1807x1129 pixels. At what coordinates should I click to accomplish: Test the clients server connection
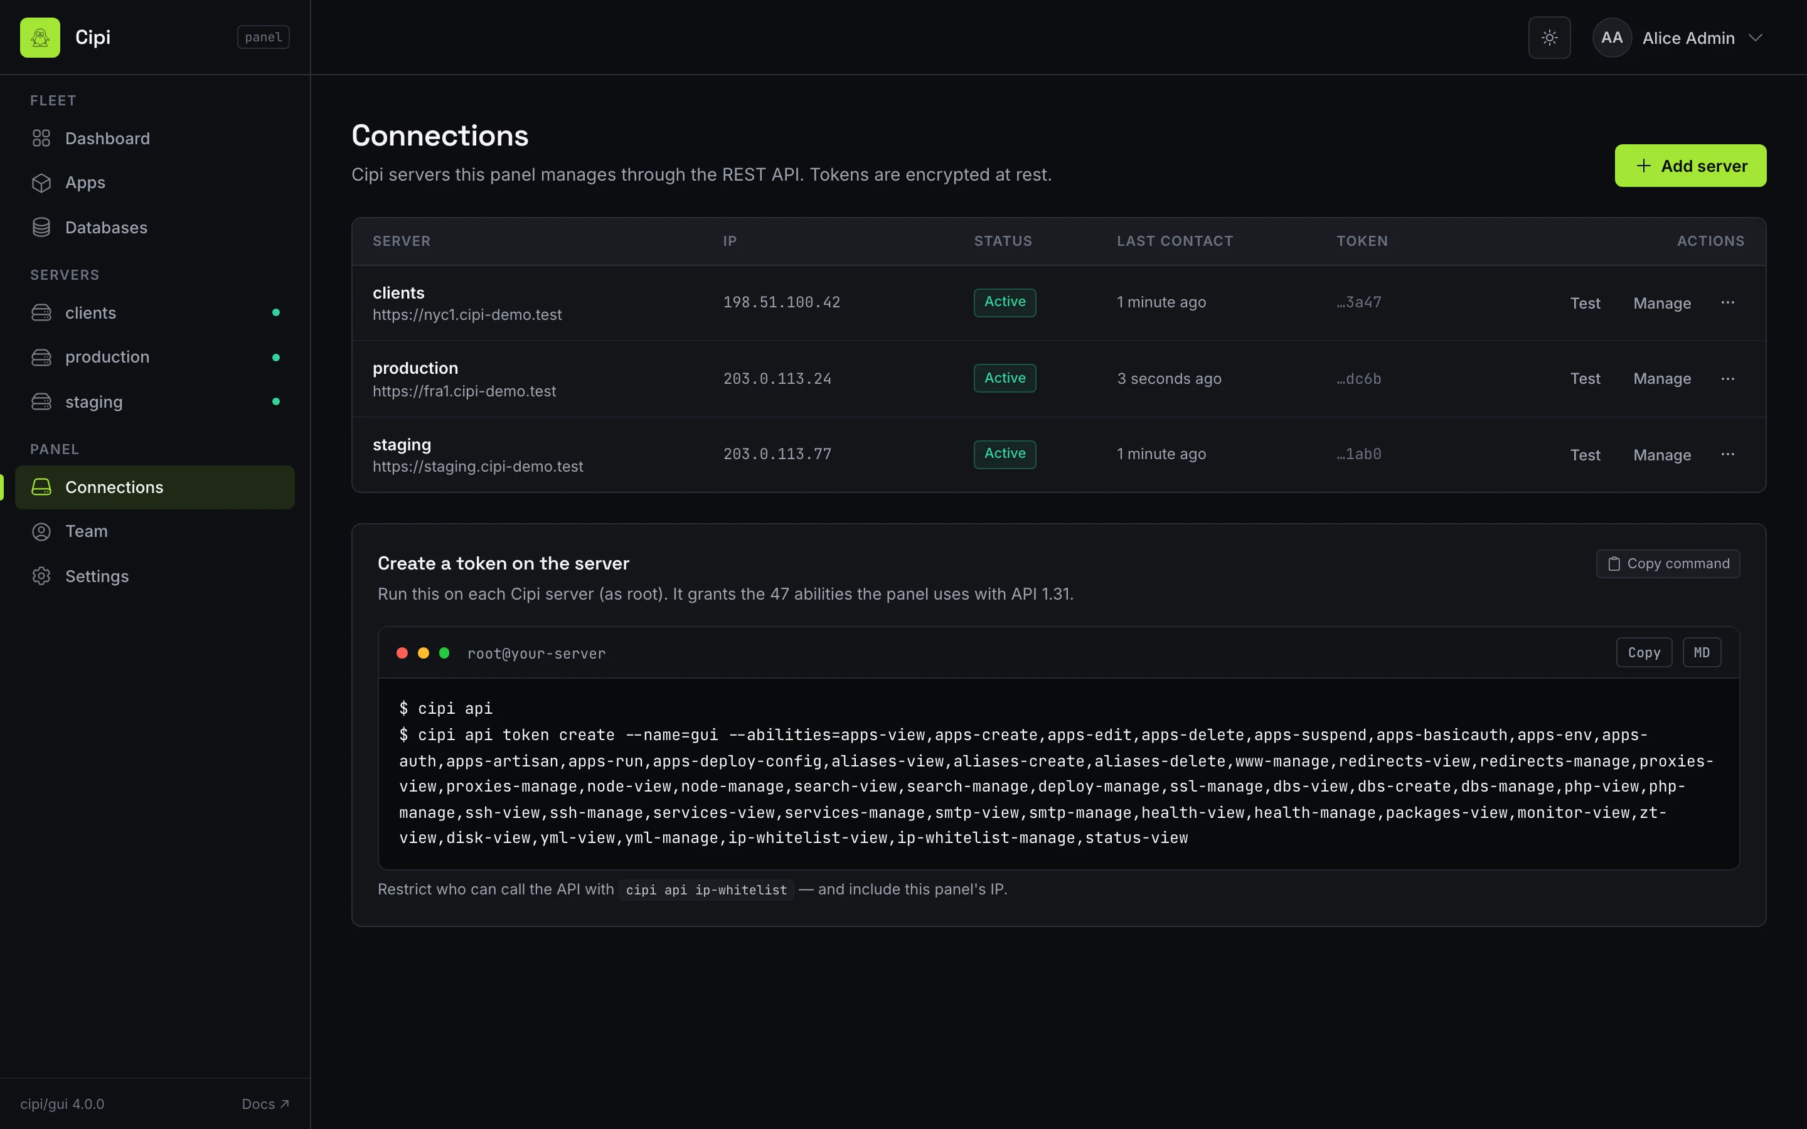[1586, 303]
